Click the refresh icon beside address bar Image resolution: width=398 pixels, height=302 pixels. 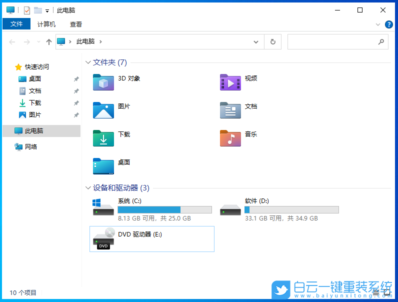pos(273,41)
